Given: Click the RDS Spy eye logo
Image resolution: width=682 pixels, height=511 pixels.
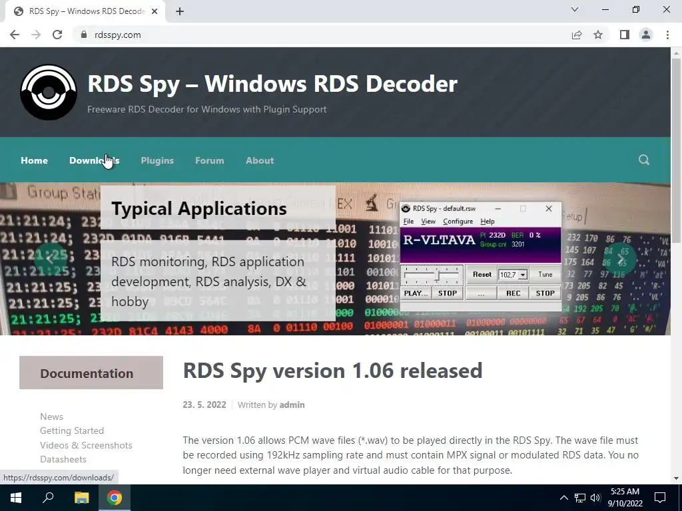Looking at the screenshot, I should (x=49, y=92).
